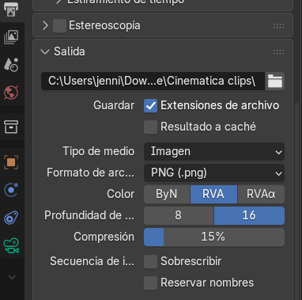302x300 pixels.
Task: Click the Formato de arc... label
Action: point(90,173)
